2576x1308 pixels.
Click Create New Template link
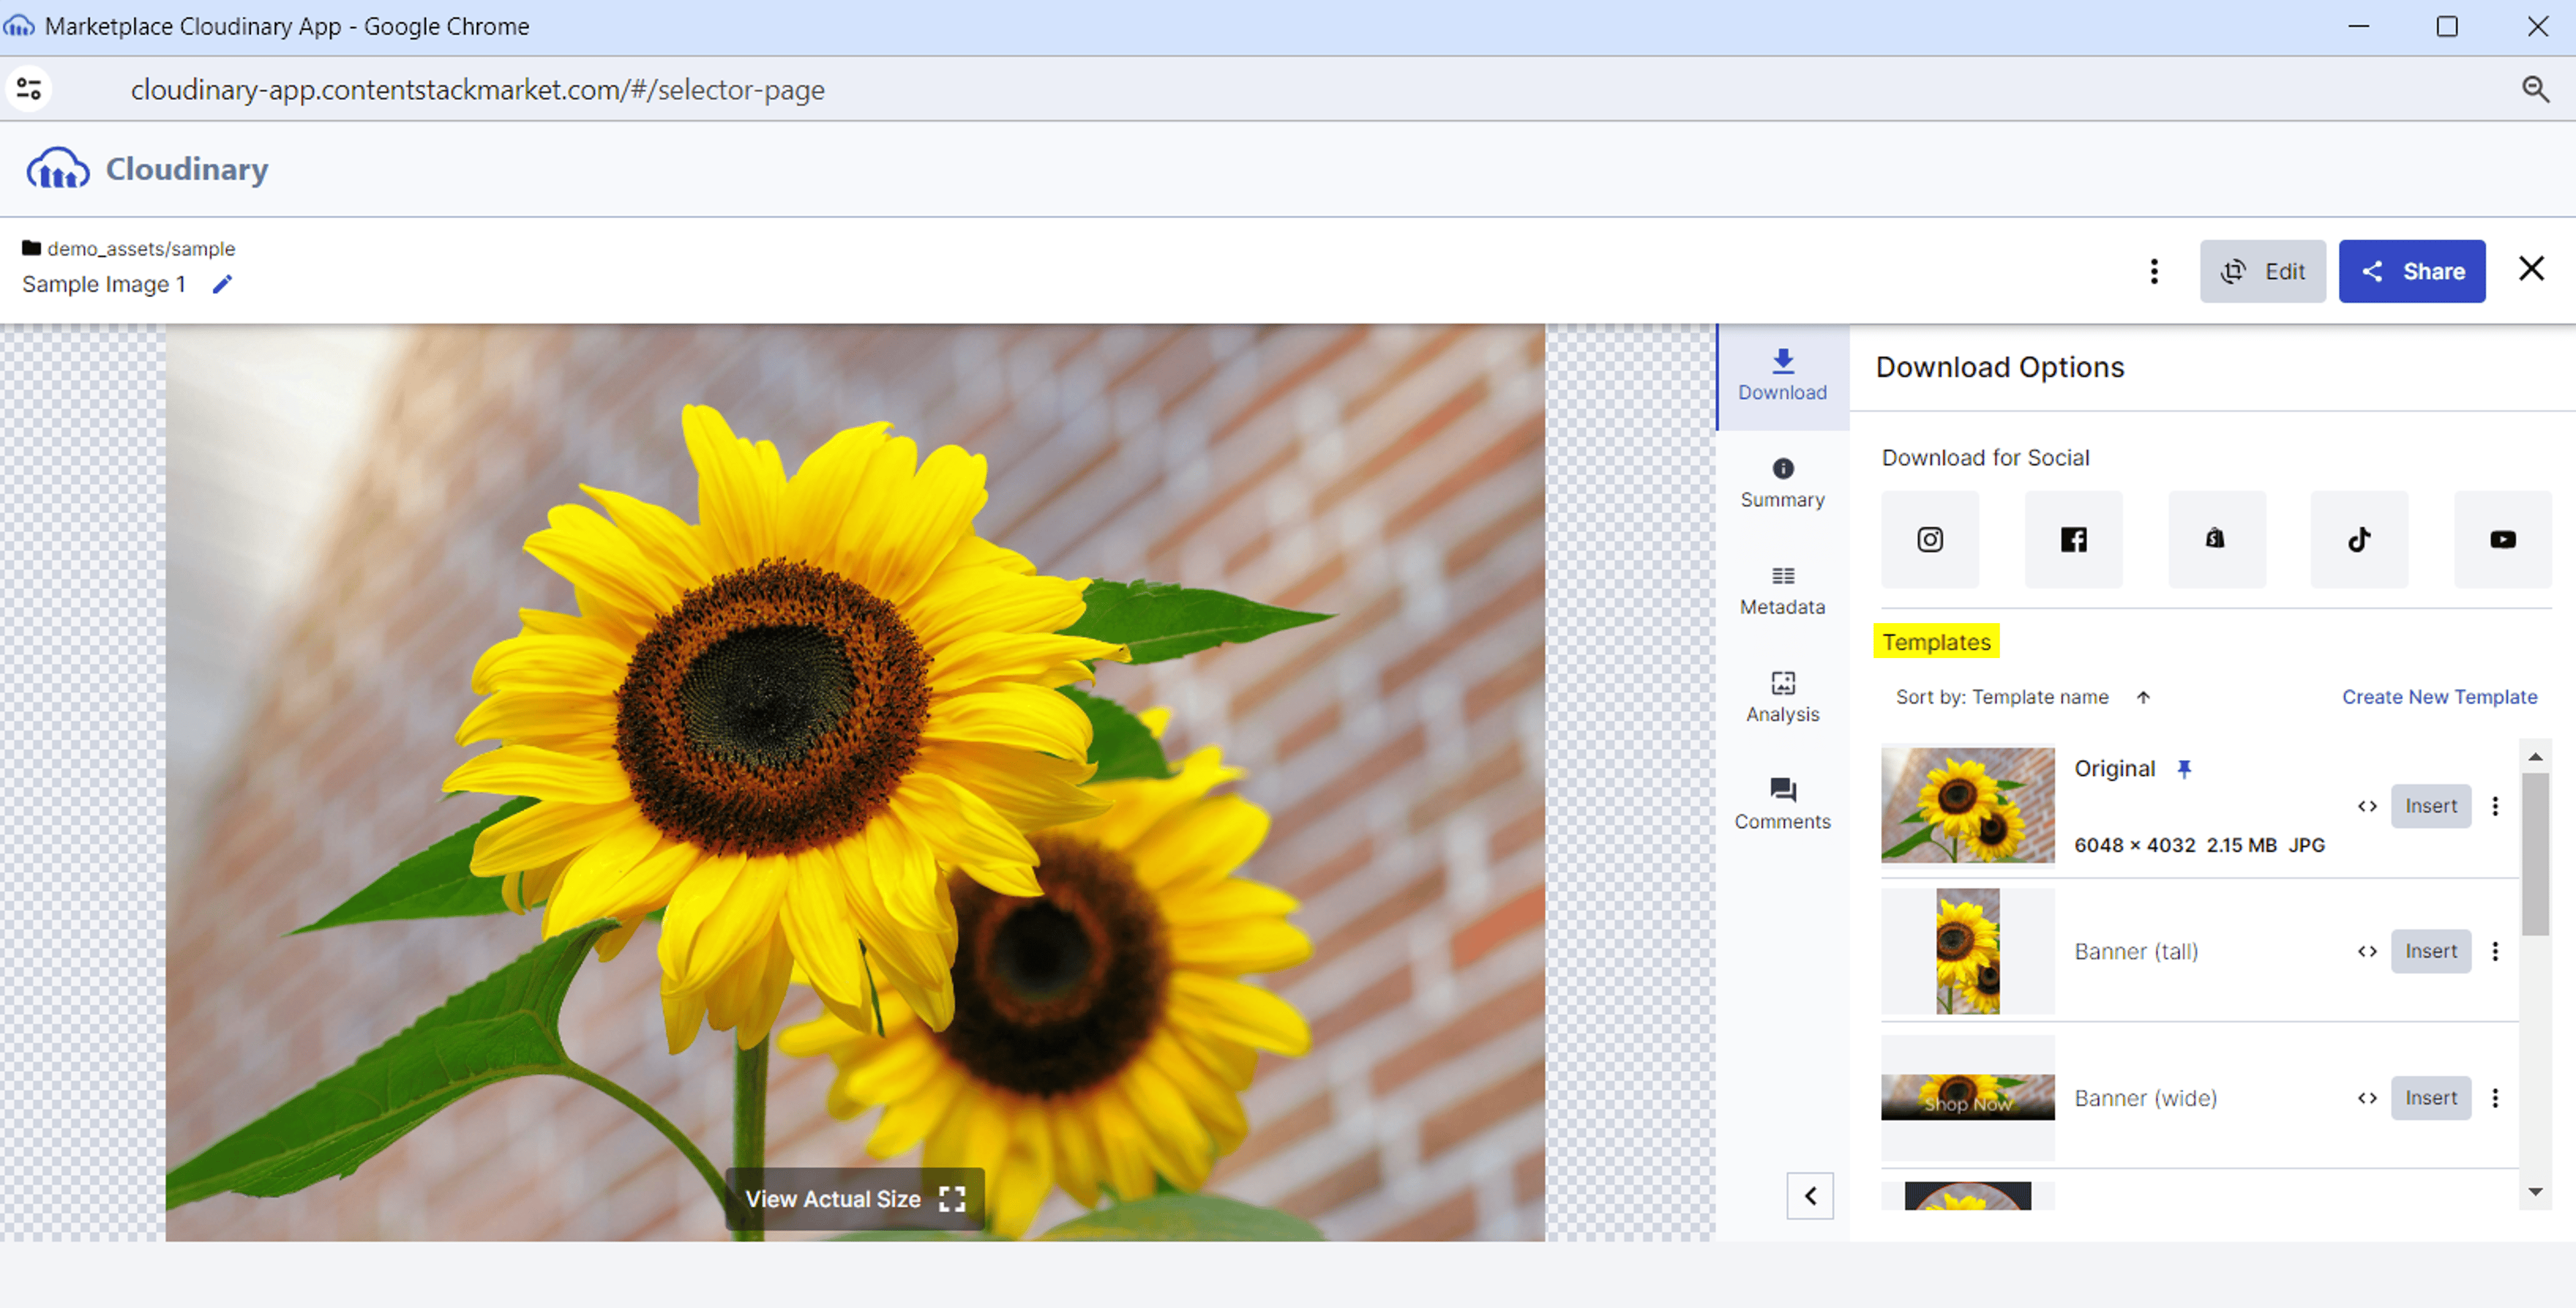2439,697
